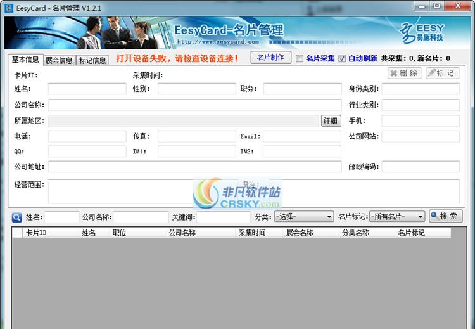Viewport: 475px width, 329px height.
Task: Focus the 行业类别 input field
Action: pos(421,105)
